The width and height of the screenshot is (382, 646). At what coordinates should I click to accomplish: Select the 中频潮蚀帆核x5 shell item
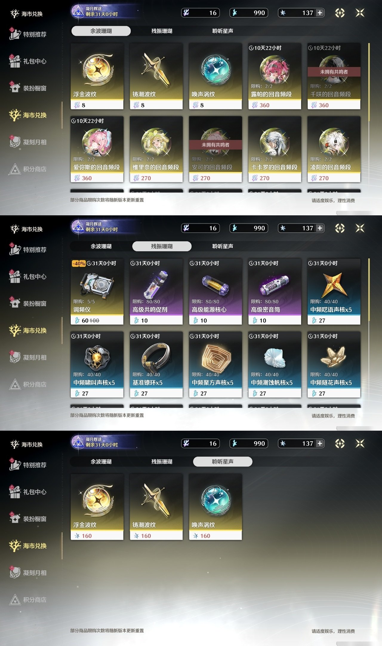pos(275,365)
